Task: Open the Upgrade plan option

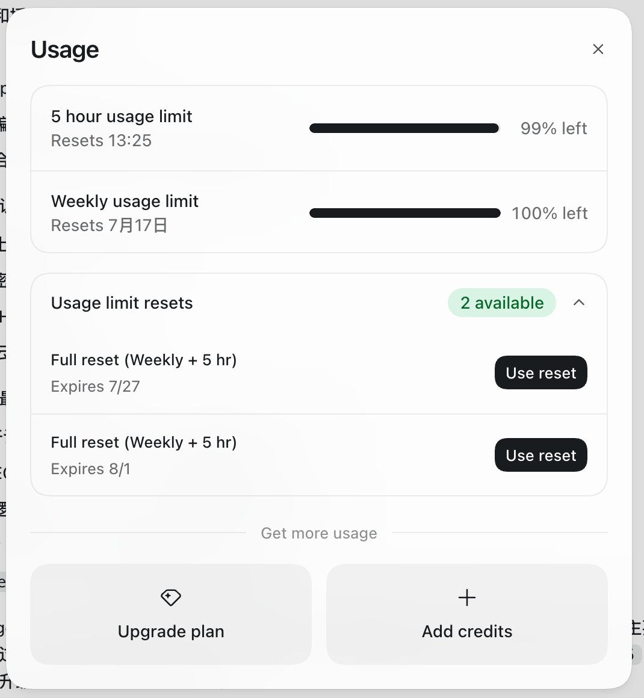Action: (x=170, y=614)
